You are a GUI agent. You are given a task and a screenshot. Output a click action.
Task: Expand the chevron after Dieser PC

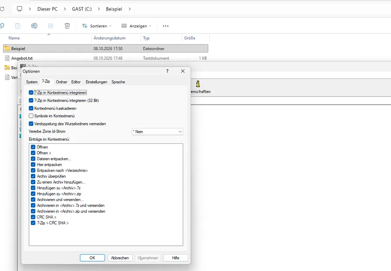[65, 9]
